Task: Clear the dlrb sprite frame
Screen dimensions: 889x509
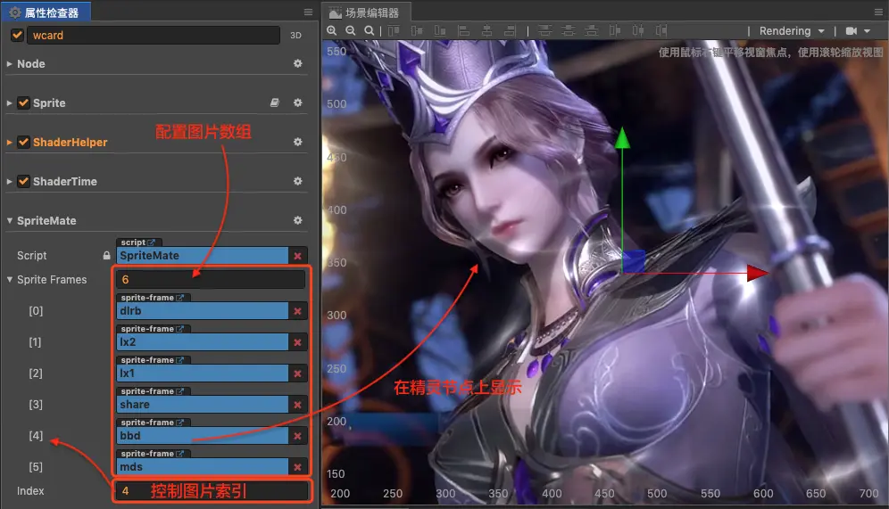Action: (x=297, y=311)
